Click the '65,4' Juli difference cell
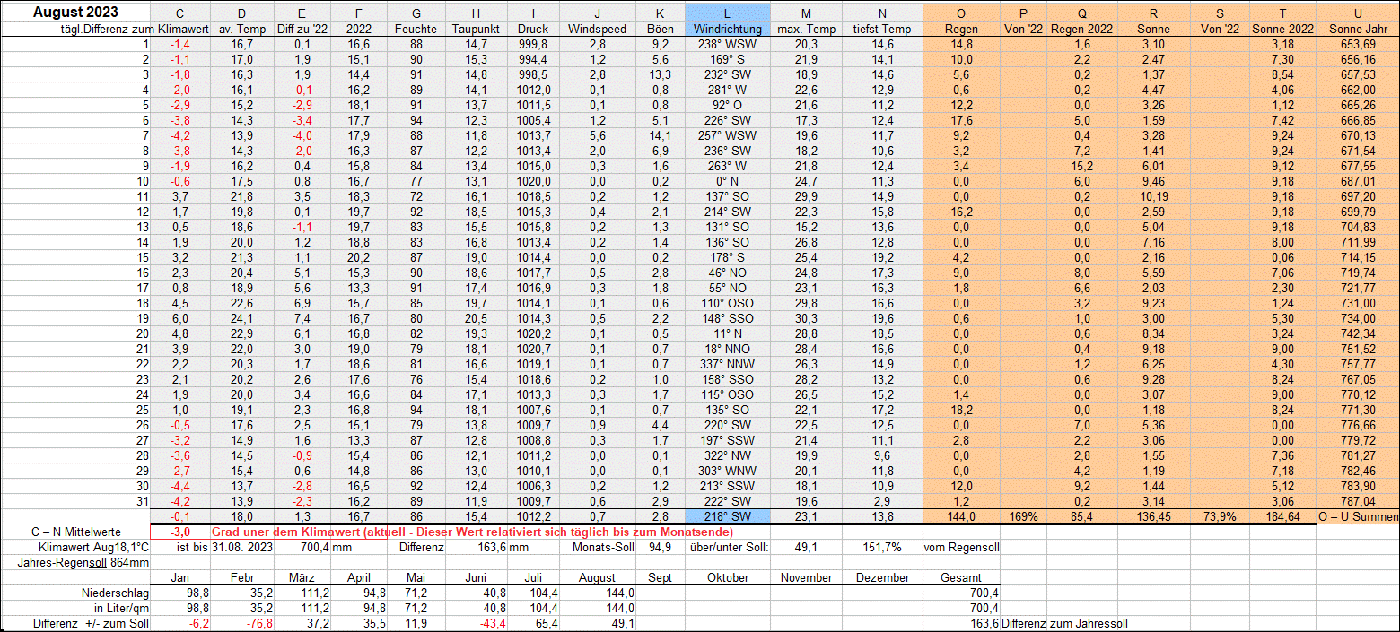This screenshot has width=1400, height=632. click(533, 623)
